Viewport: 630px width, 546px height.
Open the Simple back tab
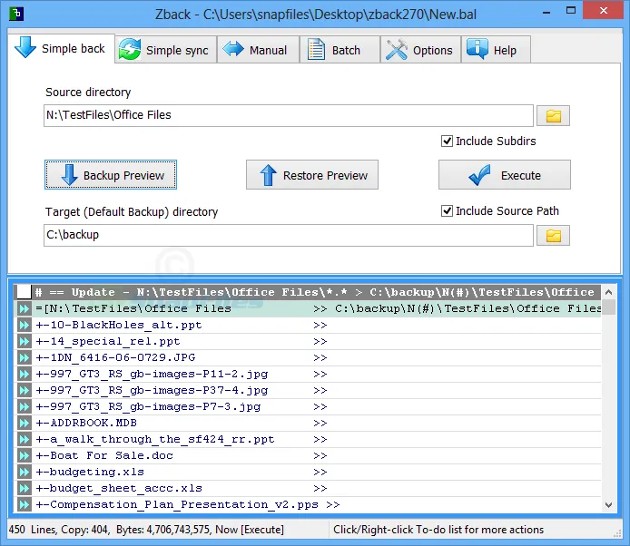[61, 49]
